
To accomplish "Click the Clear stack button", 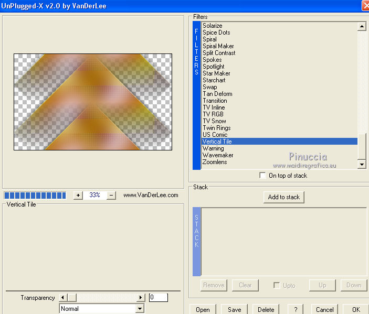I will click(245, 285).
